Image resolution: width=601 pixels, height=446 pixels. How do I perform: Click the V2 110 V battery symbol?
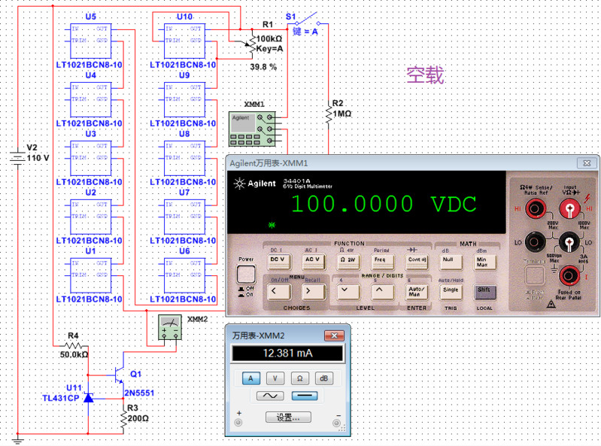point(17,158)
